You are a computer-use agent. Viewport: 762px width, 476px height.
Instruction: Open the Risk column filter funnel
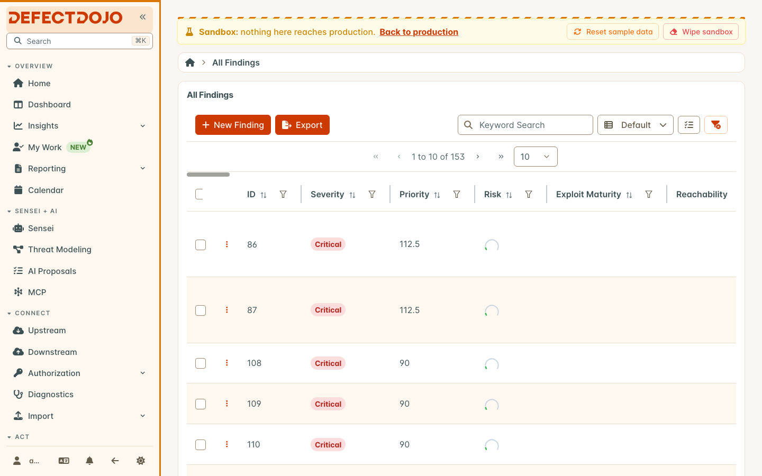tap(529, 195)
